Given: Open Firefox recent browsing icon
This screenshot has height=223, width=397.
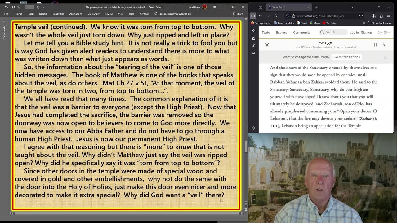Looking at the screenshot, I should click(x=261, y=7).
